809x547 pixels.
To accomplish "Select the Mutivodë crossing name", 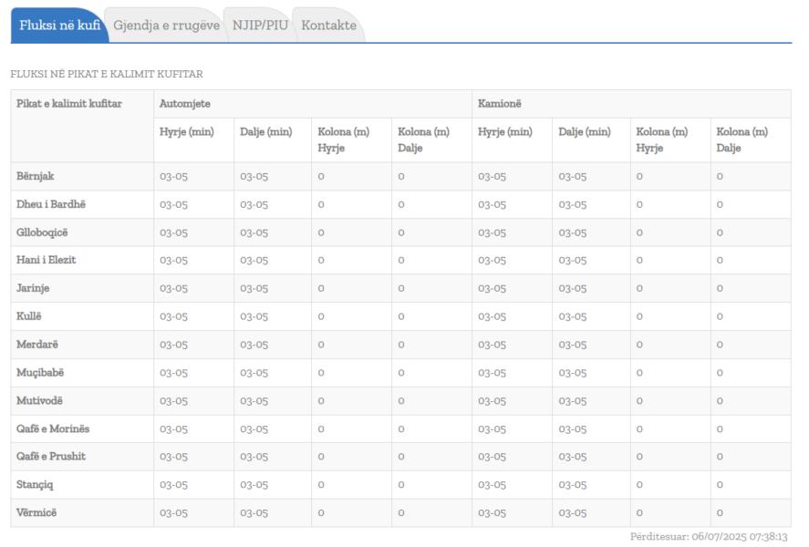I will point(39,400).
